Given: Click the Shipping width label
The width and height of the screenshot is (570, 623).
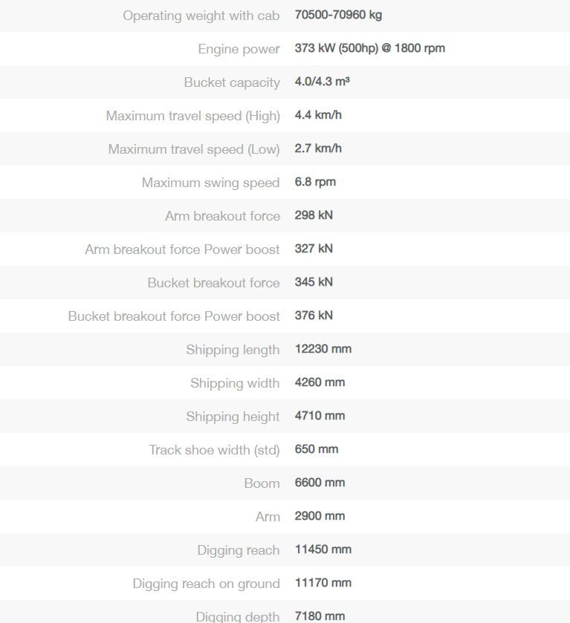Looking at the screenshot, I should click(235, 383).
